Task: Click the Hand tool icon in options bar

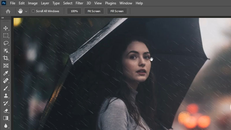Action: (20, 11)
